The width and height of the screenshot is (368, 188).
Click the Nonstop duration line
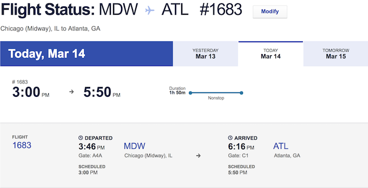(x=216, y=93)
